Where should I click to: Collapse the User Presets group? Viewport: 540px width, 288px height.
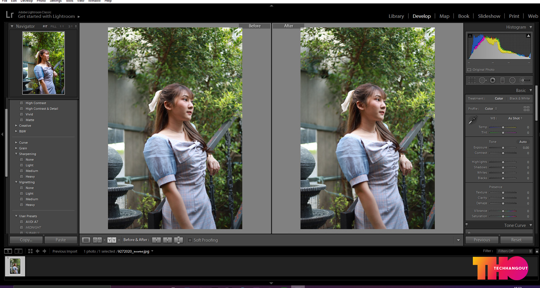point(16,216)
